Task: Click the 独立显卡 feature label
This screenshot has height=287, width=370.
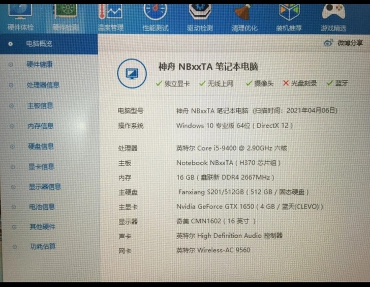Action: point(177,83)
